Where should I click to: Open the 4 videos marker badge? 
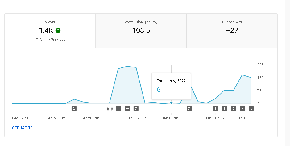[118, 108]
